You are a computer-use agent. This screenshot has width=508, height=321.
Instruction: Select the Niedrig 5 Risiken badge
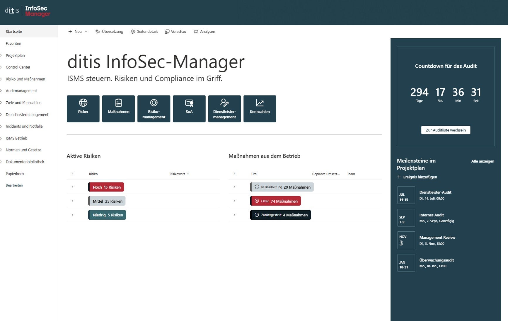(x=107, y=215)
